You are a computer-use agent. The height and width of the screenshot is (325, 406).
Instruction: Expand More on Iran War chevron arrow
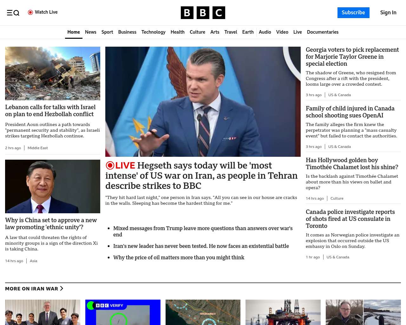click(x=62, y=289)
